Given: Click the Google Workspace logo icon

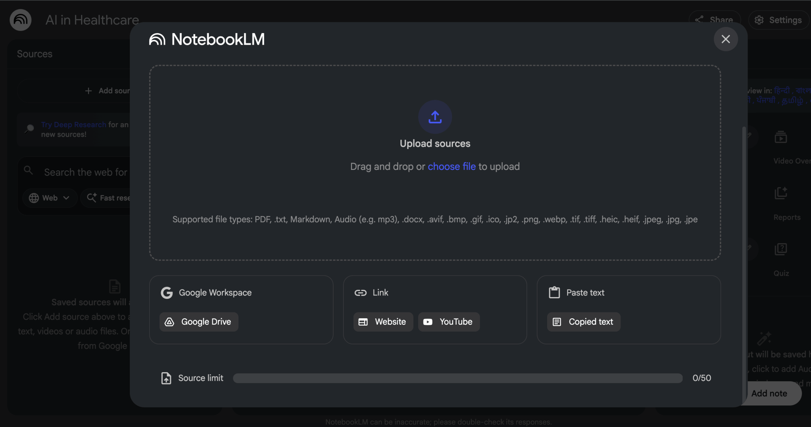Looking at the screenshot, I should [x=167, y=293].
